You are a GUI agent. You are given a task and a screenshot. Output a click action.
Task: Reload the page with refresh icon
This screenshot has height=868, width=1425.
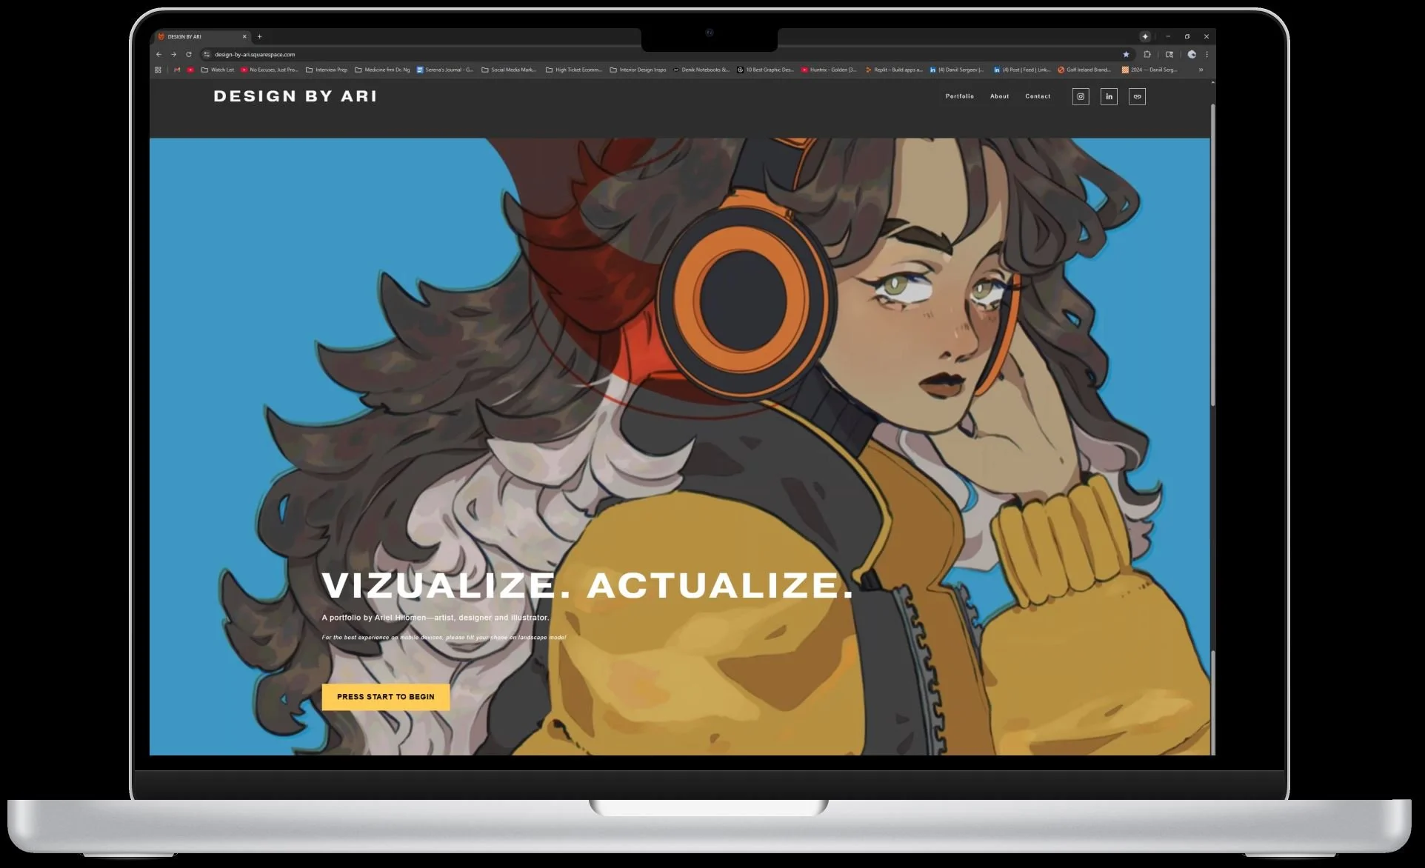pos(189,54)
